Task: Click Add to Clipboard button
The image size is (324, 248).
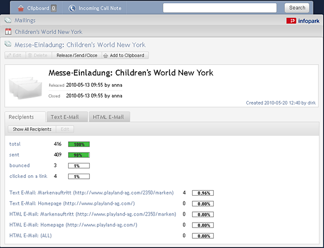Action: 125,56
